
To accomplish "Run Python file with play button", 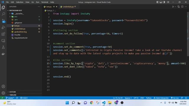I will coord(173,7).
